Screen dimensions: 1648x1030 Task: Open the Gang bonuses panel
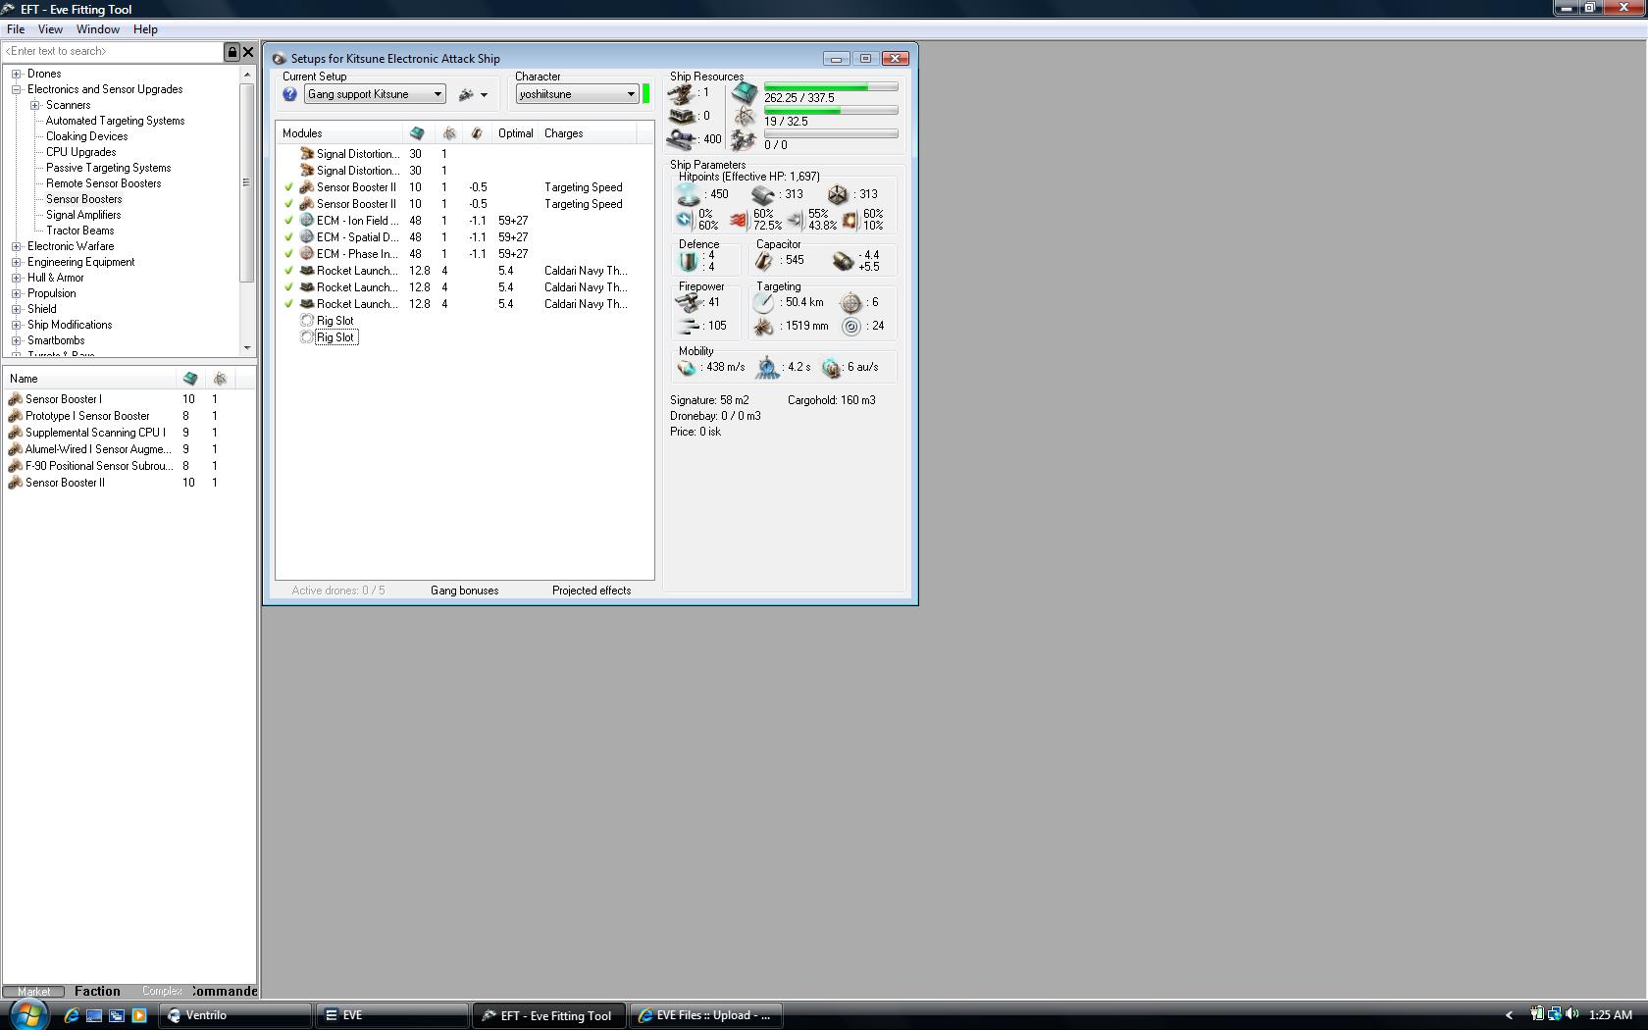(465, 591)
